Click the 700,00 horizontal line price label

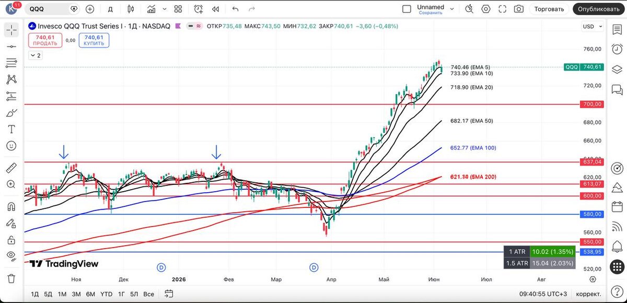[x=592, y=104]
